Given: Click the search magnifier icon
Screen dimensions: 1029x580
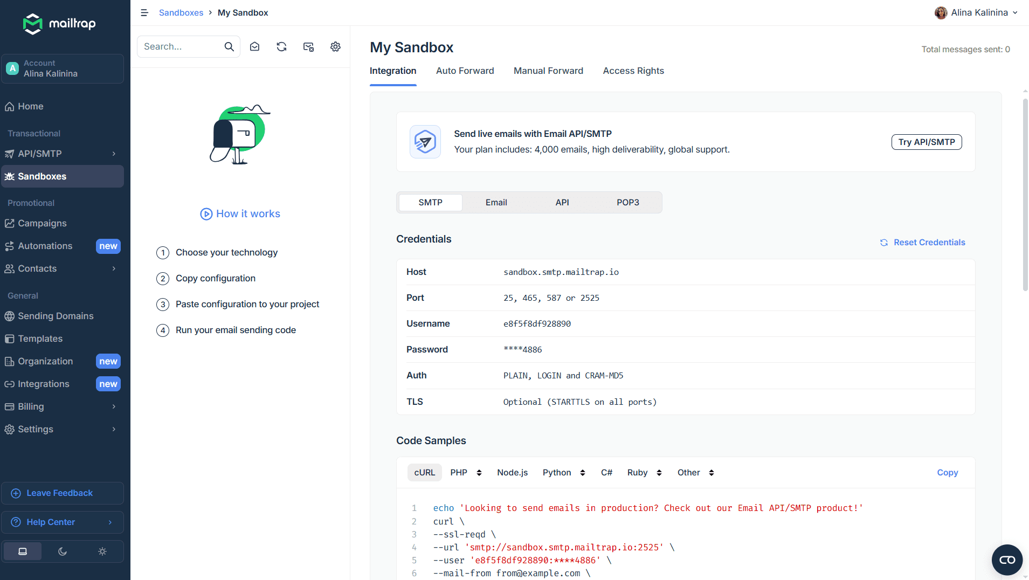Looking at the screenshot, I should tap(229, 47).
